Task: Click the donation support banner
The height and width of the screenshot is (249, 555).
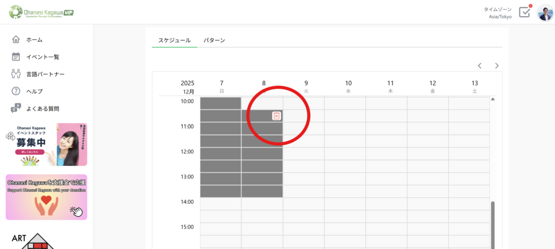Action: coord(46,197)
